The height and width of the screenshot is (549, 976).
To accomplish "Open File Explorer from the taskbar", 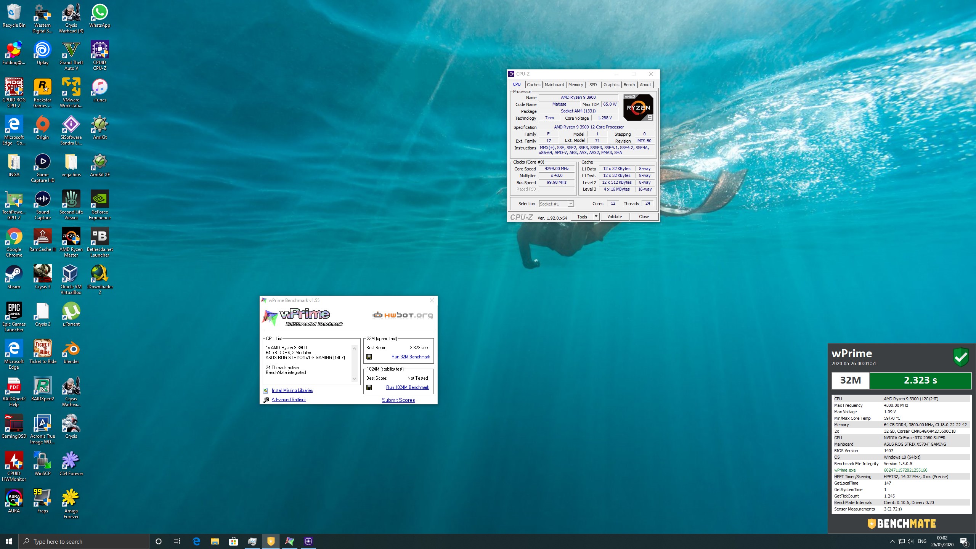I will [215, 541].
